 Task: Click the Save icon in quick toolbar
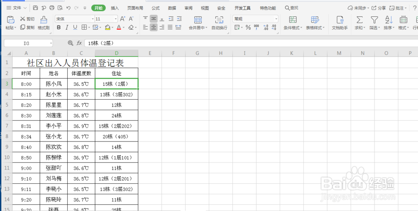36,8
